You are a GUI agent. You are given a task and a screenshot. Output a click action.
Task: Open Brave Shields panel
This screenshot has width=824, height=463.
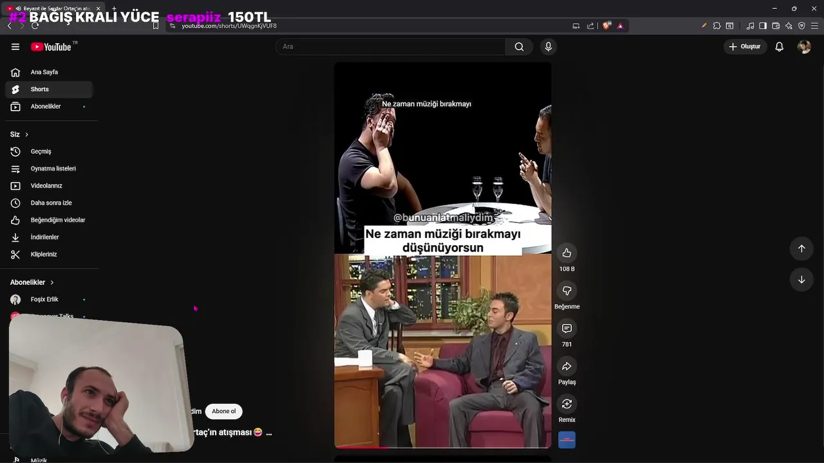(606, 26)
